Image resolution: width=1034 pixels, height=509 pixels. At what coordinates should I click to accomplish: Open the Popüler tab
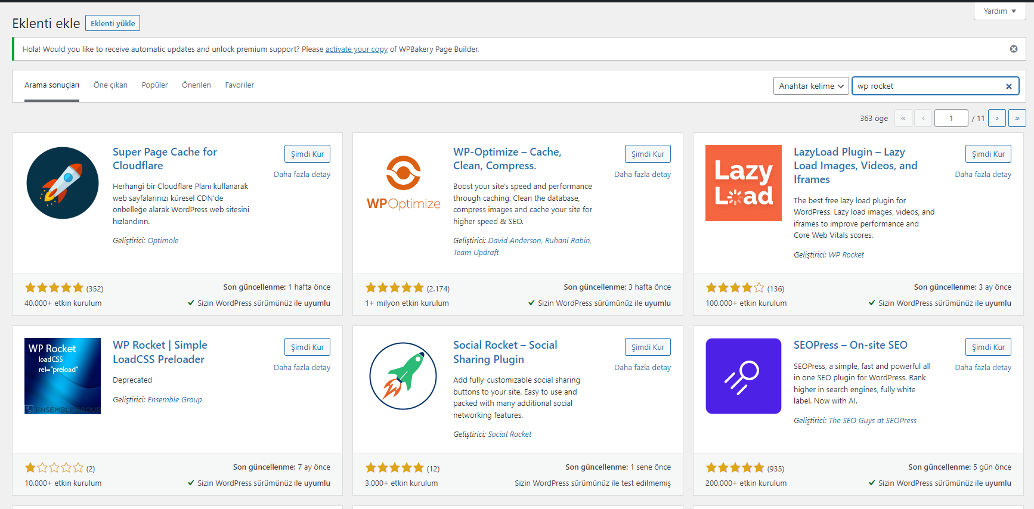click(154, 85)
